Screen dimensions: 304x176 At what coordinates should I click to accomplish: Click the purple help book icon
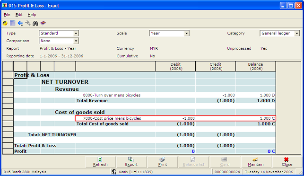pos(43,23)
